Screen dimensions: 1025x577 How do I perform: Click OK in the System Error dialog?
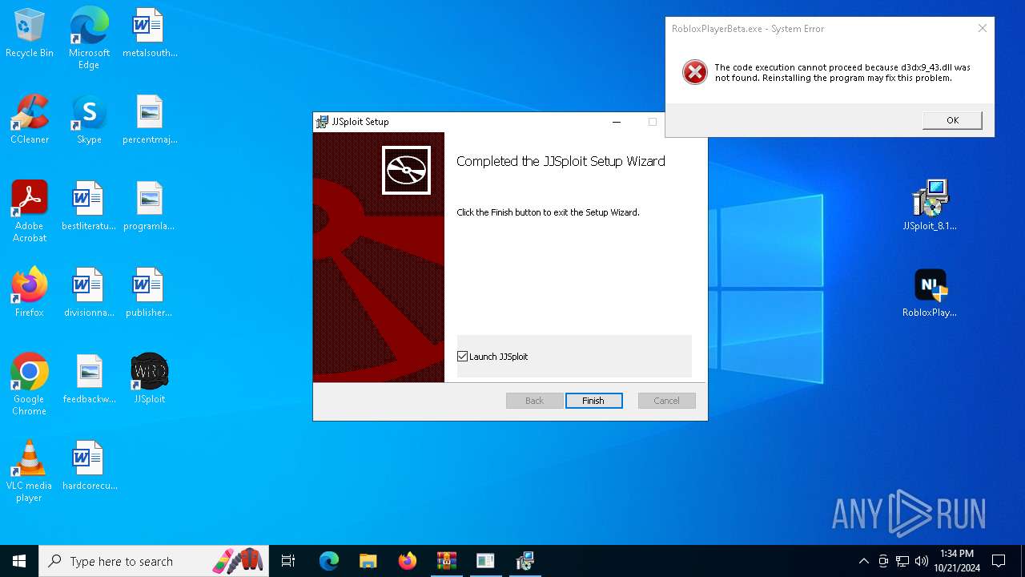[x=952, y=120]
